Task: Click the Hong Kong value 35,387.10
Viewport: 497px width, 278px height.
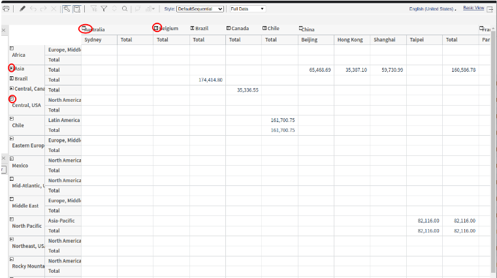Action: pyautogui.click(x=357, y=70)
